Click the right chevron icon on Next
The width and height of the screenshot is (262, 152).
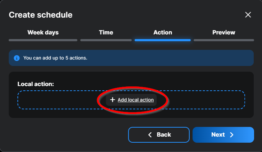point(232,135)
